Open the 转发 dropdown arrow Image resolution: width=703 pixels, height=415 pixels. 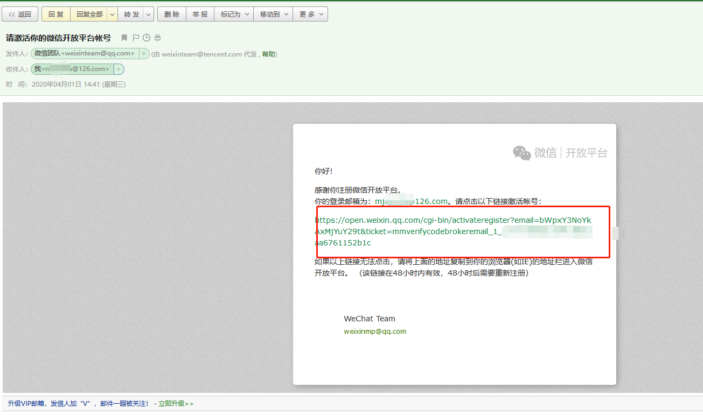(x=148, y=15)
